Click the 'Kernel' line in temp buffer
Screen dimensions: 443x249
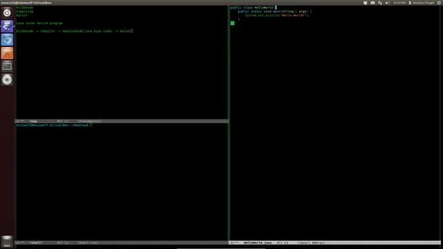pos(21,15)
